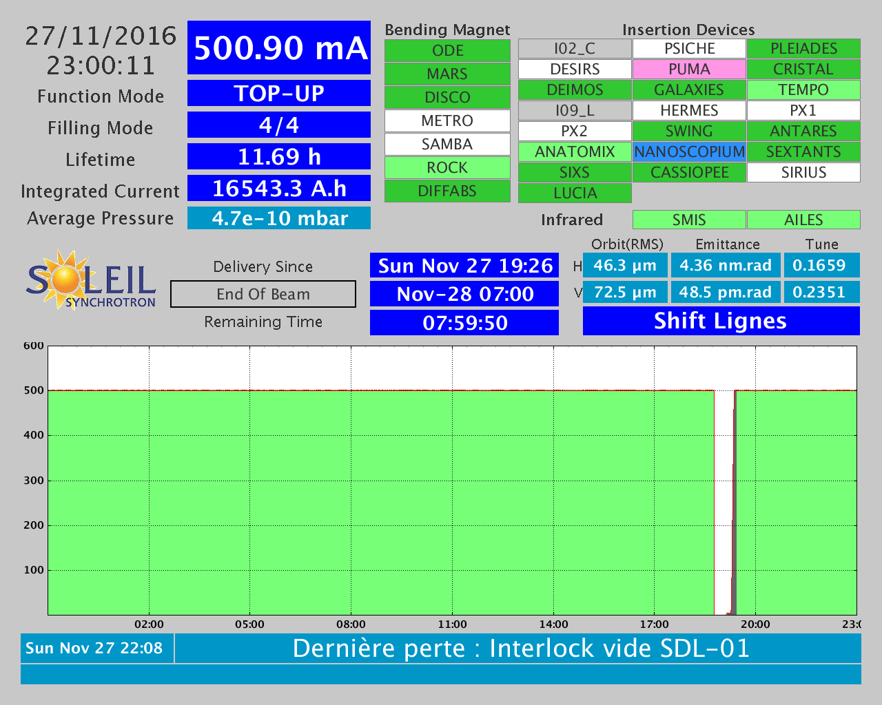The height and width of the screenshot is (705, 882).
Task: Click the beam loss dip in the graph
Action: (x=724, y=503)
